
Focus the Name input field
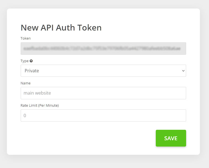pos(103,93)
